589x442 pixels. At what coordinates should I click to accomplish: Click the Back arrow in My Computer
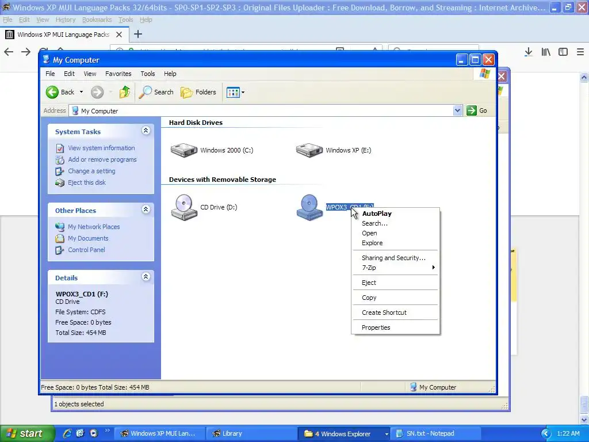pos(52,92)
